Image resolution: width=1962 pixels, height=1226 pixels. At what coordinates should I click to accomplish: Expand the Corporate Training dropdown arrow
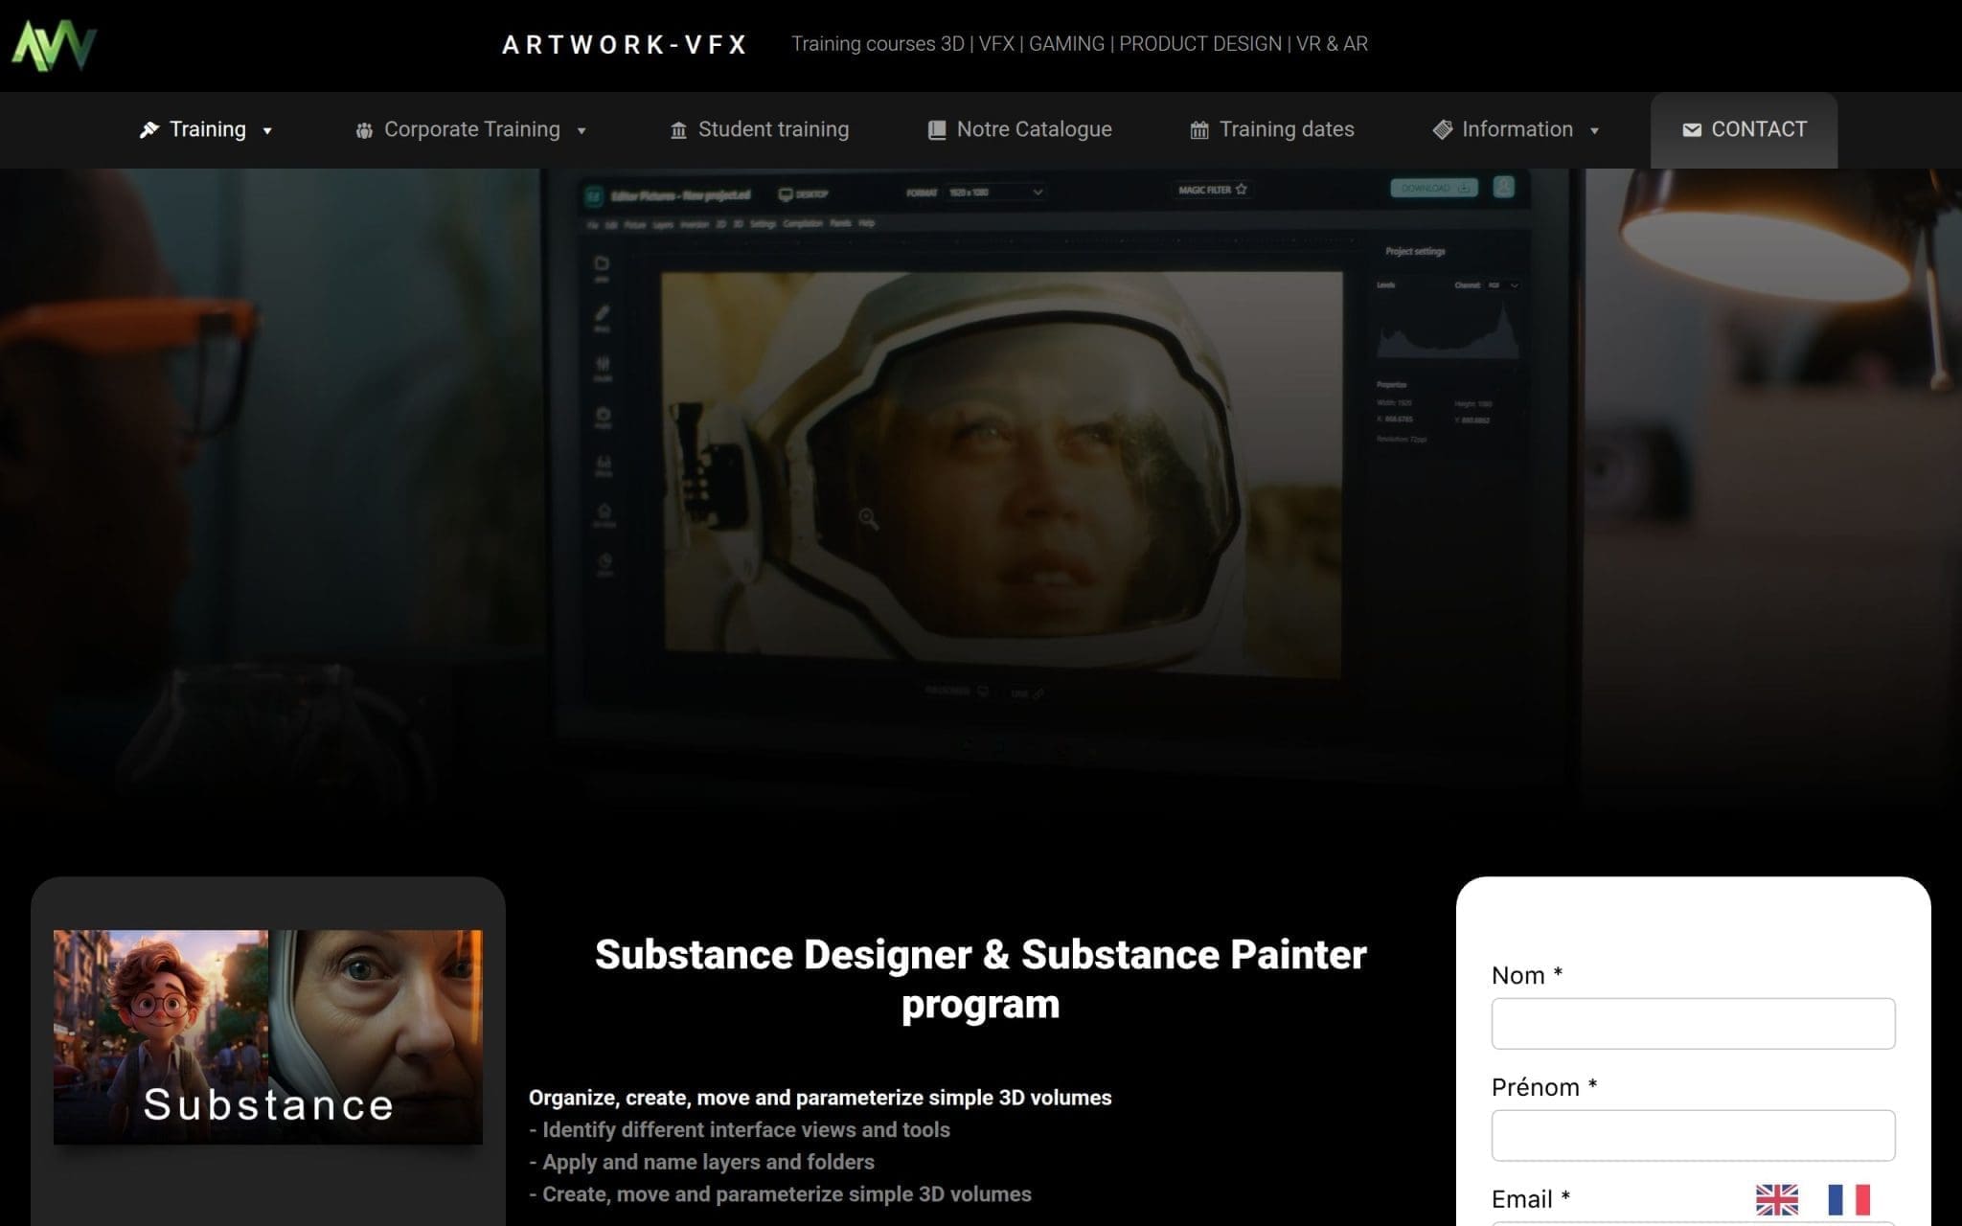[582, 130]
